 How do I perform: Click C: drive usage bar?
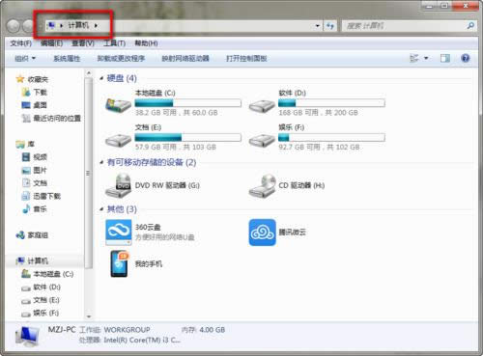tap(187, 103)
